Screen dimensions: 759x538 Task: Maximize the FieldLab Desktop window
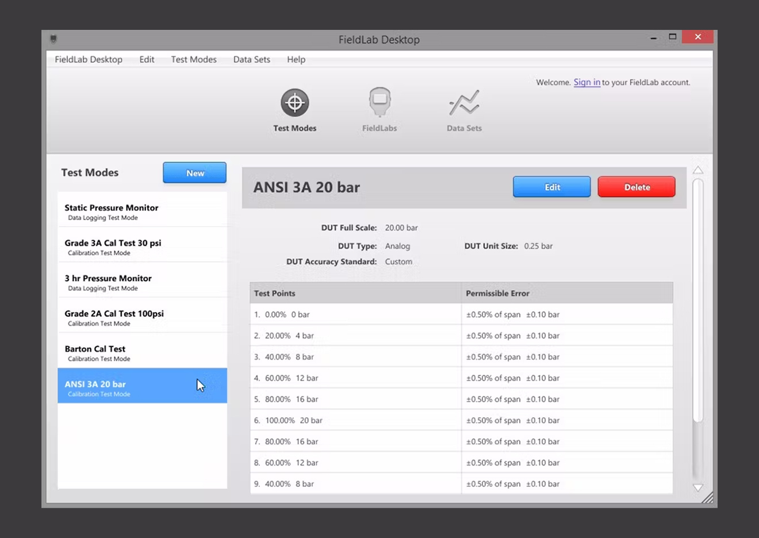tap(672, 37)
